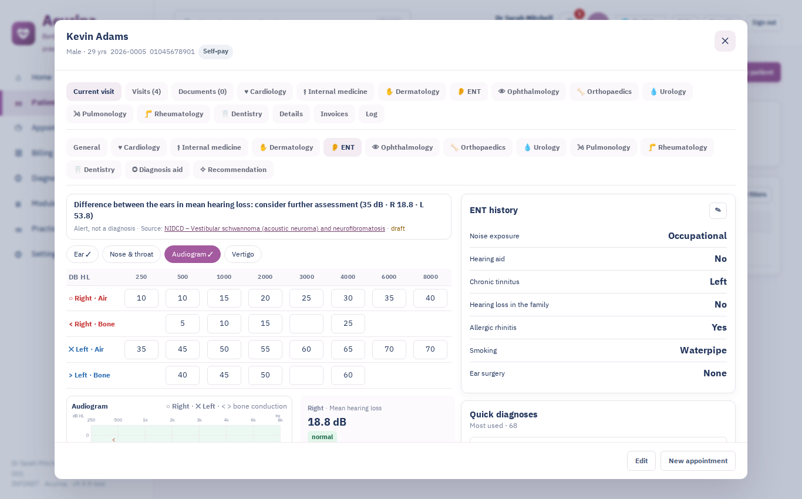Screen dimensions: 802x499
Task: Select the Audiogram ✓ pill
Action: (x=193, y=254)
